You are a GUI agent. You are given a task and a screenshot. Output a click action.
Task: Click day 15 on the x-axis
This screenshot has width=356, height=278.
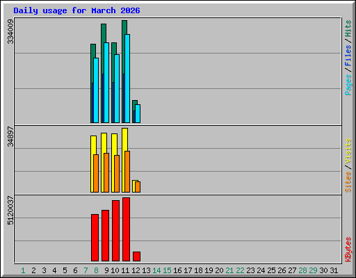167,270
